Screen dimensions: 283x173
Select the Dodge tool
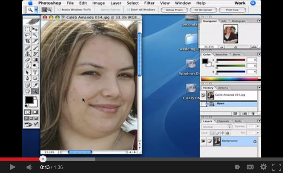pos(35,66)
